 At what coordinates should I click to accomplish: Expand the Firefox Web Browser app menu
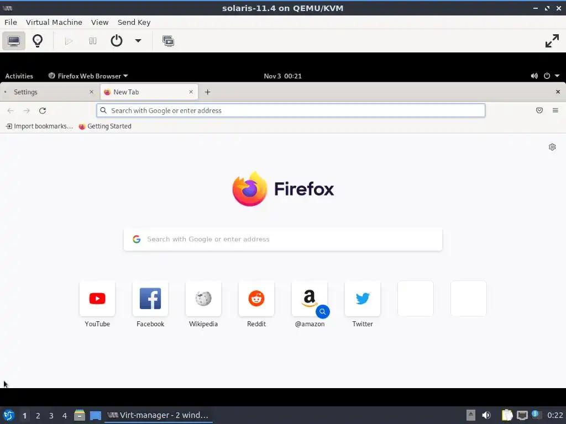pos(88,76)
